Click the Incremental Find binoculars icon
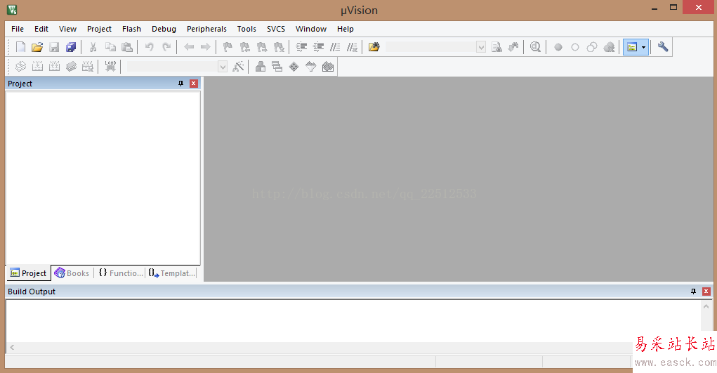The height and width of the screenshot is (373, 717). (x=513, y=46)
